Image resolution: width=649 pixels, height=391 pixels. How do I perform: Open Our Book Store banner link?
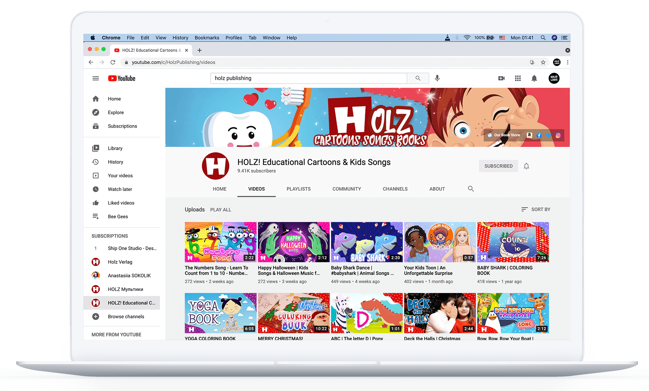click(504, 135)
